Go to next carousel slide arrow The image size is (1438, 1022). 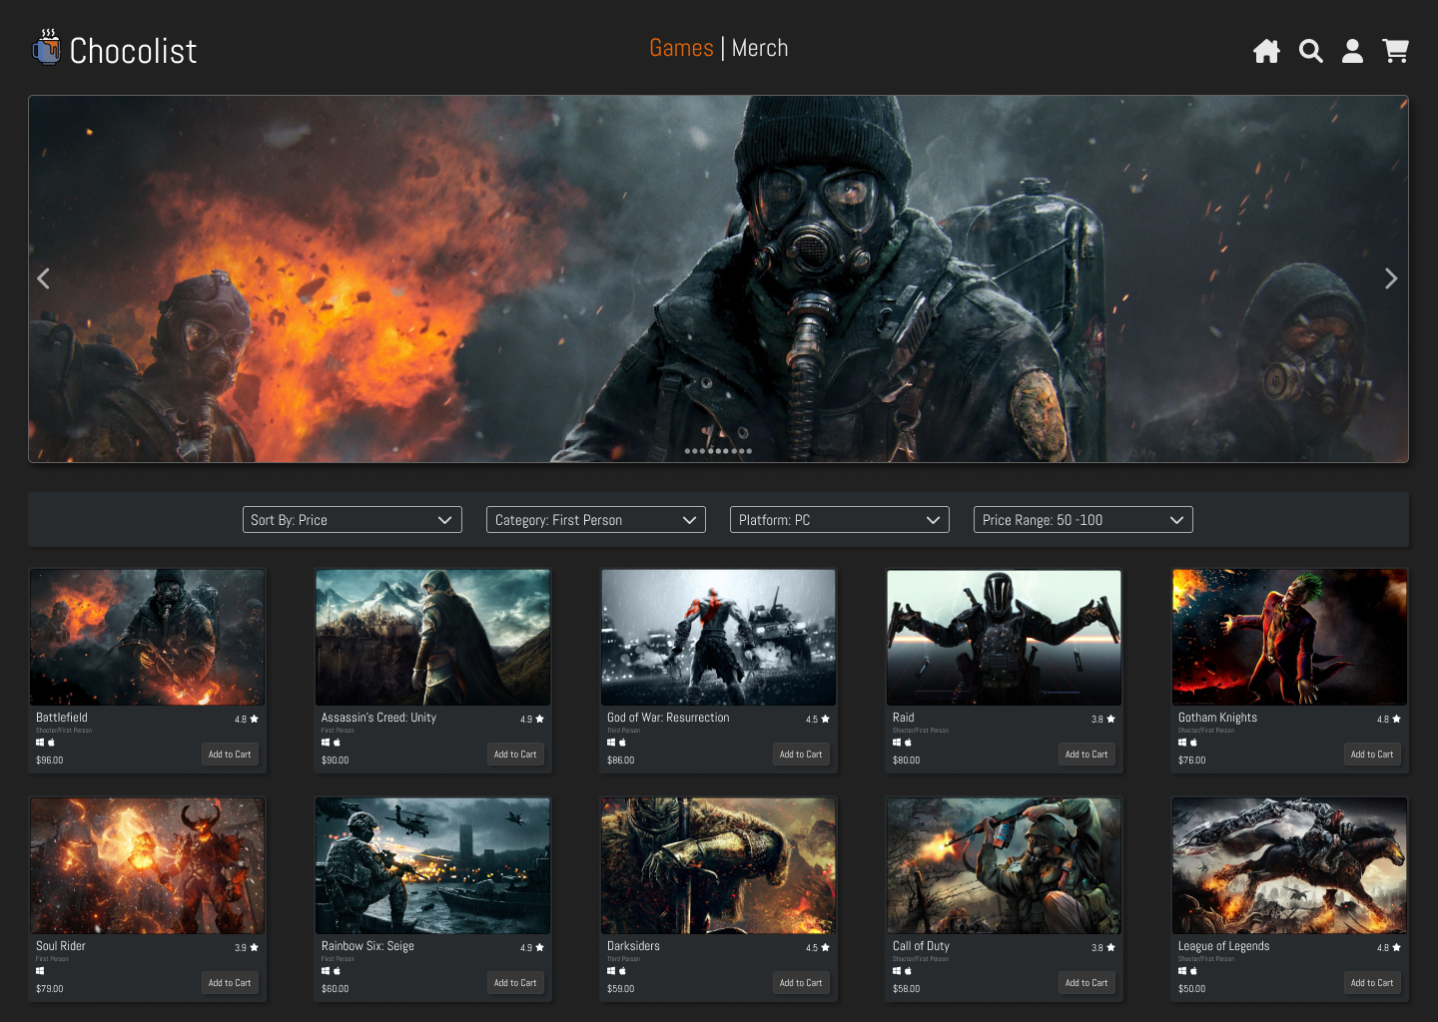(x=1391, y=278)
